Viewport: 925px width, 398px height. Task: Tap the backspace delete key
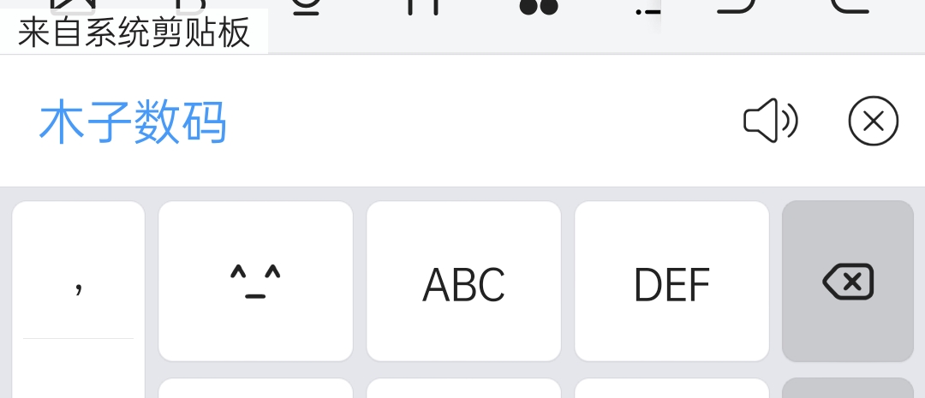(x=848, y=282)
